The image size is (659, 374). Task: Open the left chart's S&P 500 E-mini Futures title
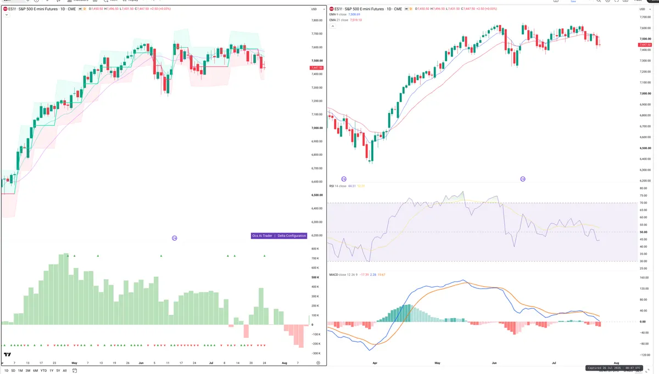(42, 9)
